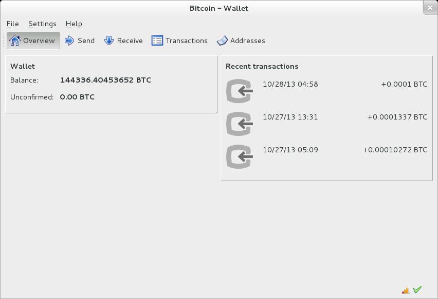Switch to the Overview label
This screenshot has width=438, height=299.
(x=39, y=41)
